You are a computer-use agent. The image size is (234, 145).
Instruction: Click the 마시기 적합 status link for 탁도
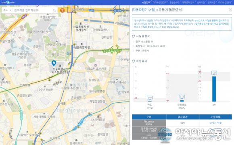pyautogui.click(x=215, y=123)
